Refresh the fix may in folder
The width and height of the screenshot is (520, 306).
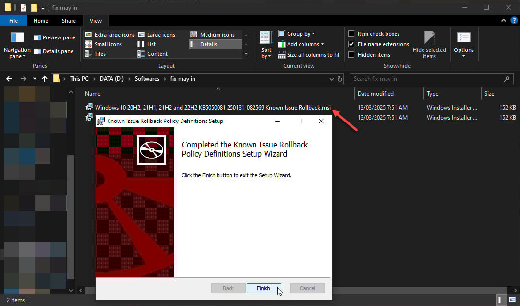340,79
